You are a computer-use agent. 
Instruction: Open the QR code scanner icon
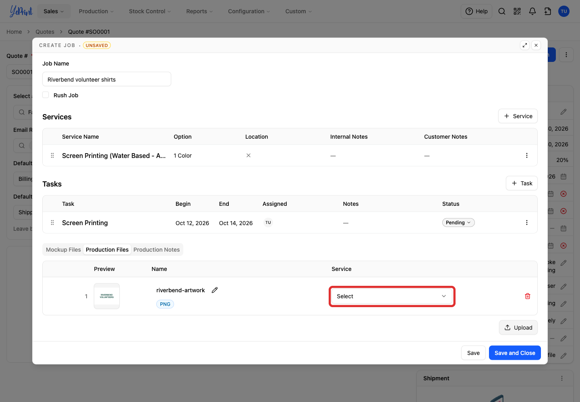(x=517, y=11)
